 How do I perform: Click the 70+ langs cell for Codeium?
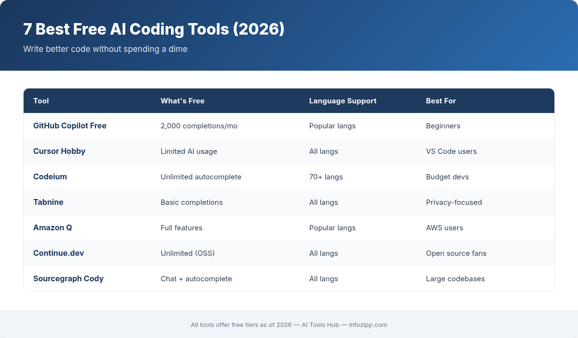pyautogui.click(x=326, y=176)
